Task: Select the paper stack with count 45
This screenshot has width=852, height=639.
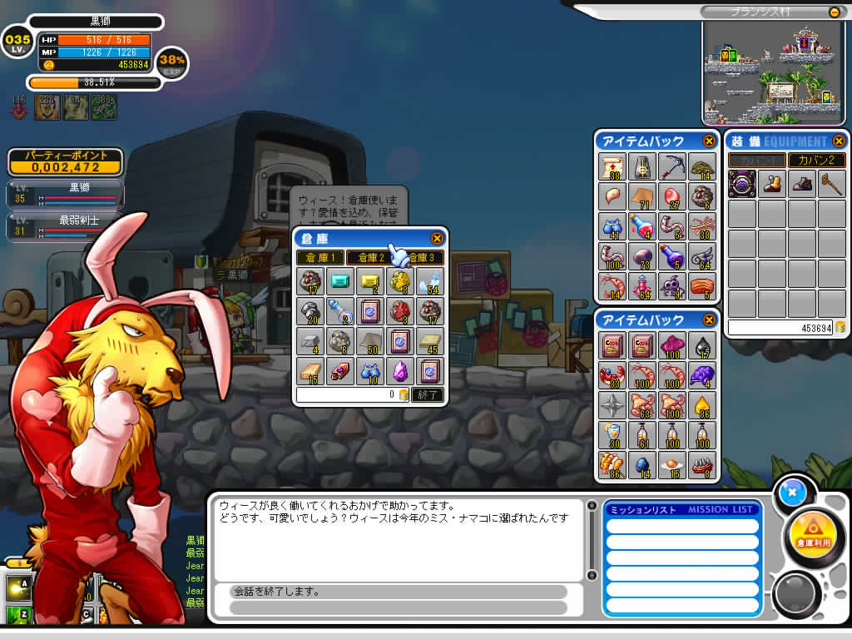Action: point(430,341)
